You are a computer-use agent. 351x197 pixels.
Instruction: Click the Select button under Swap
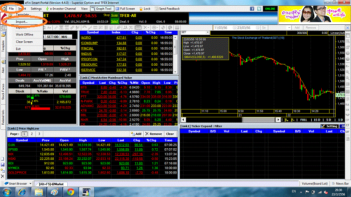114,21
